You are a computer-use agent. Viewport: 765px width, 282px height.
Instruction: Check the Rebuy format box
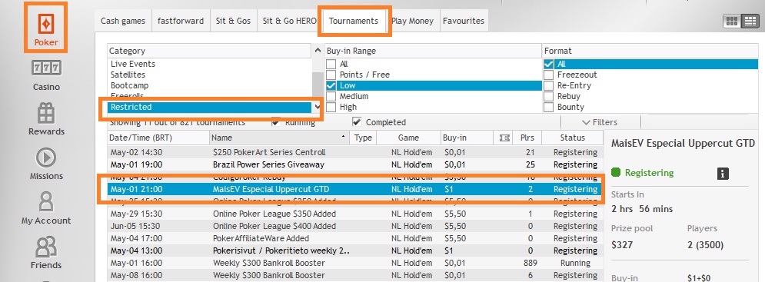pyautogui.click(x=549, y=96)
